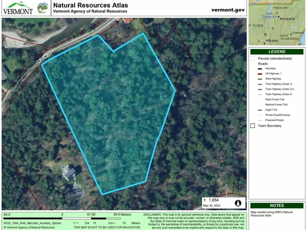Click the Interstate blue line symbol
307x230 pixels.
coord(260,69)
